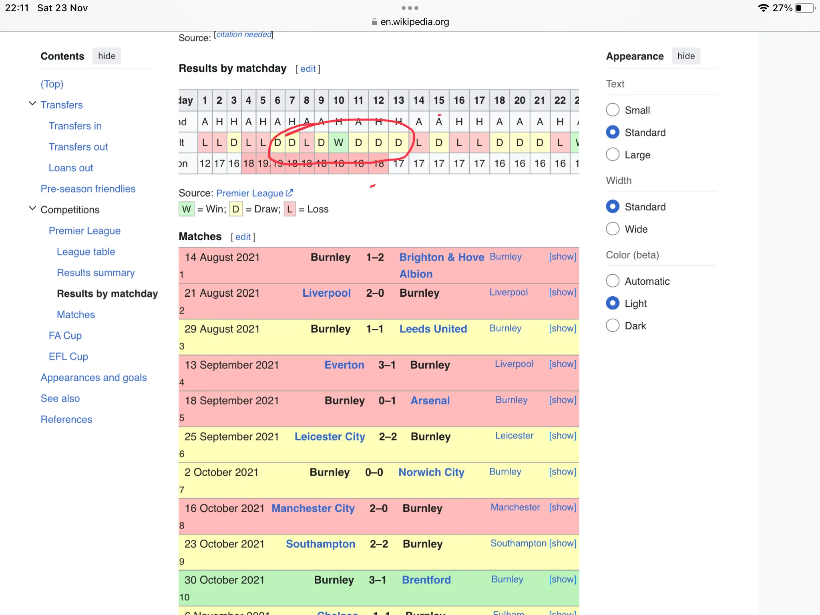Click the hide button next to Contents
The height and width of the screenshot is (615, 820).
(107, 56)
